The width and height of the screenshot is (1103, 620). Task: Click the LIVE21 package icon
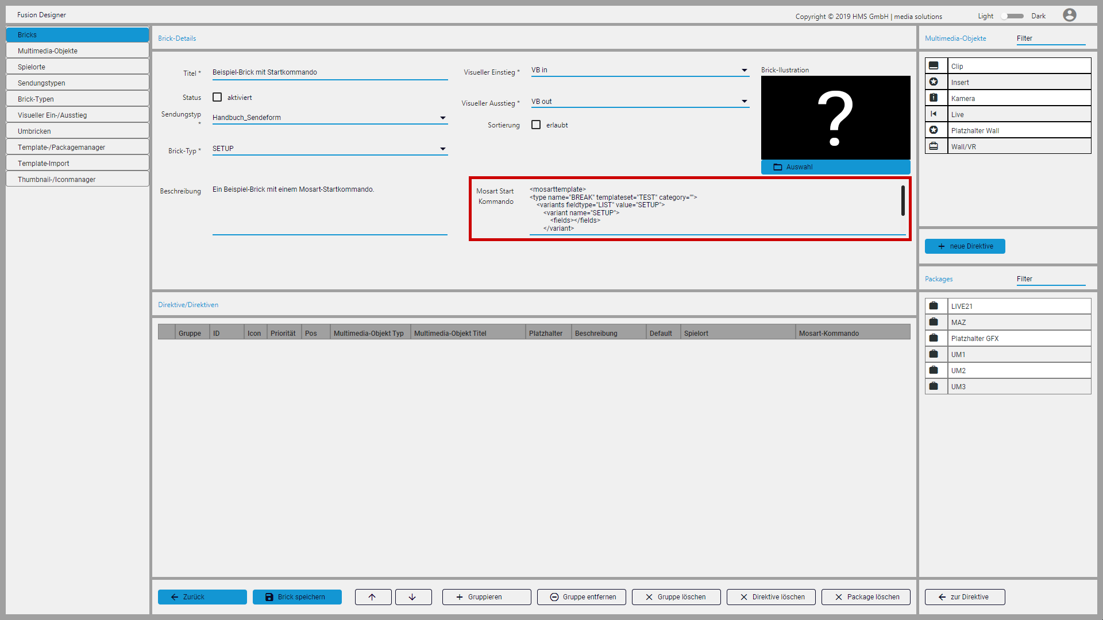coord(934,306)
